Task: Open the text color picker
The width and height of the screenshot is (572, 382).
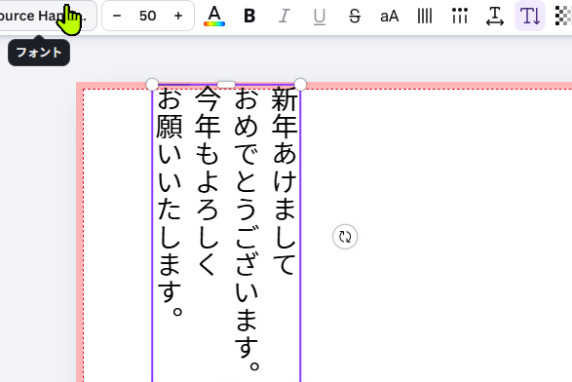Action: coord(214,16)
